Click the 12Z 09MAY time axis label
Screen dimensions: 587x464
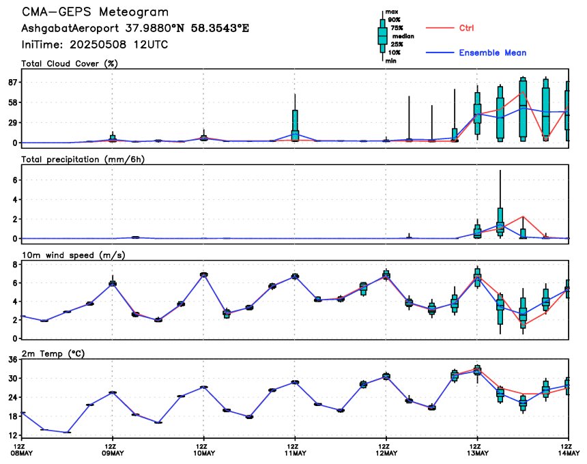pos(114,450)
